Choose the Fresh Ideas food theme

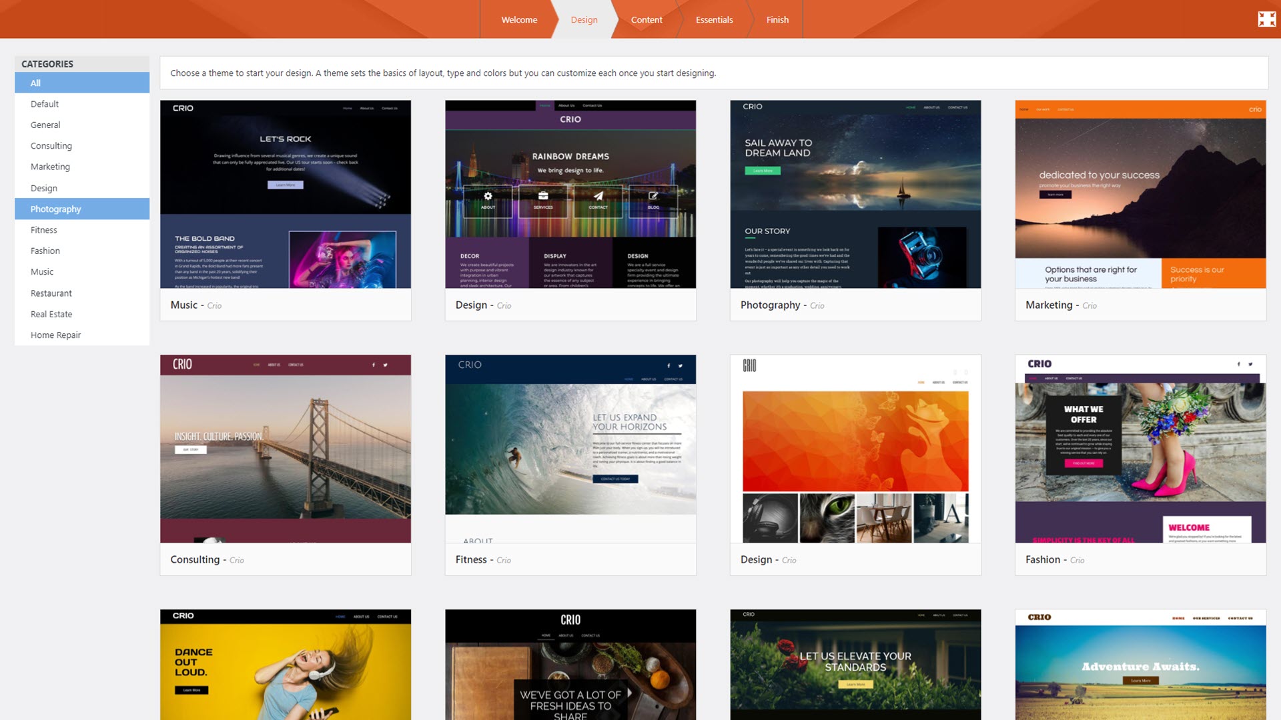(570, 665)
